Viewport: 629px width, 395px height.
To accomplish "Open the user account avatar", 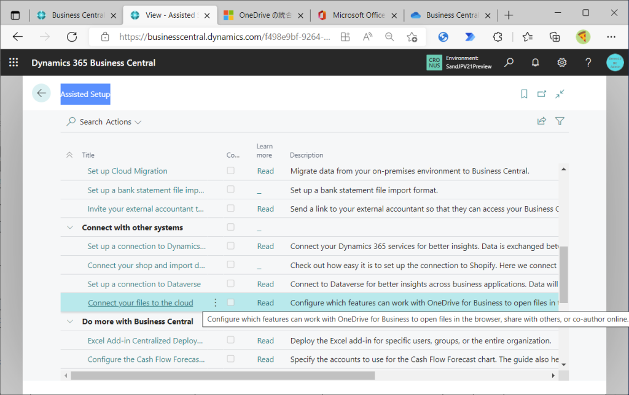I will pyautogui.click(x=615, y=63).
